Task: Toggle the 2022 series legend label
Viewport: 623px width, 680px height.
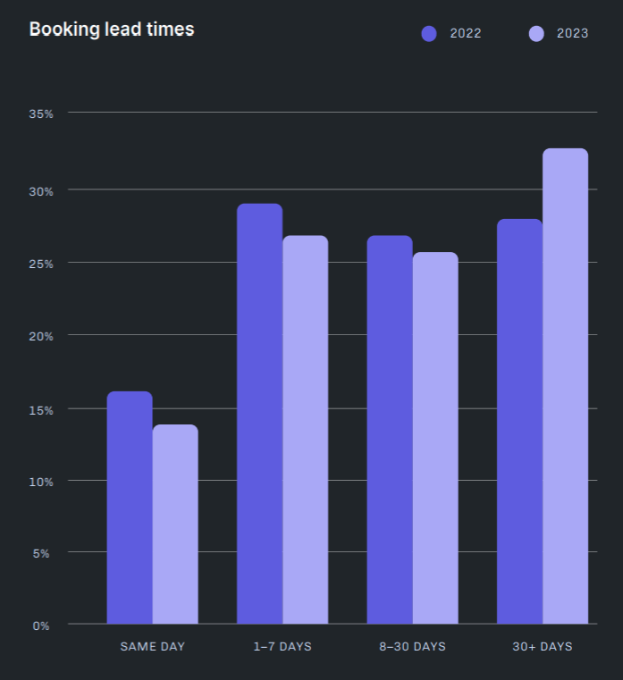Action: click(x=466, y=34)
